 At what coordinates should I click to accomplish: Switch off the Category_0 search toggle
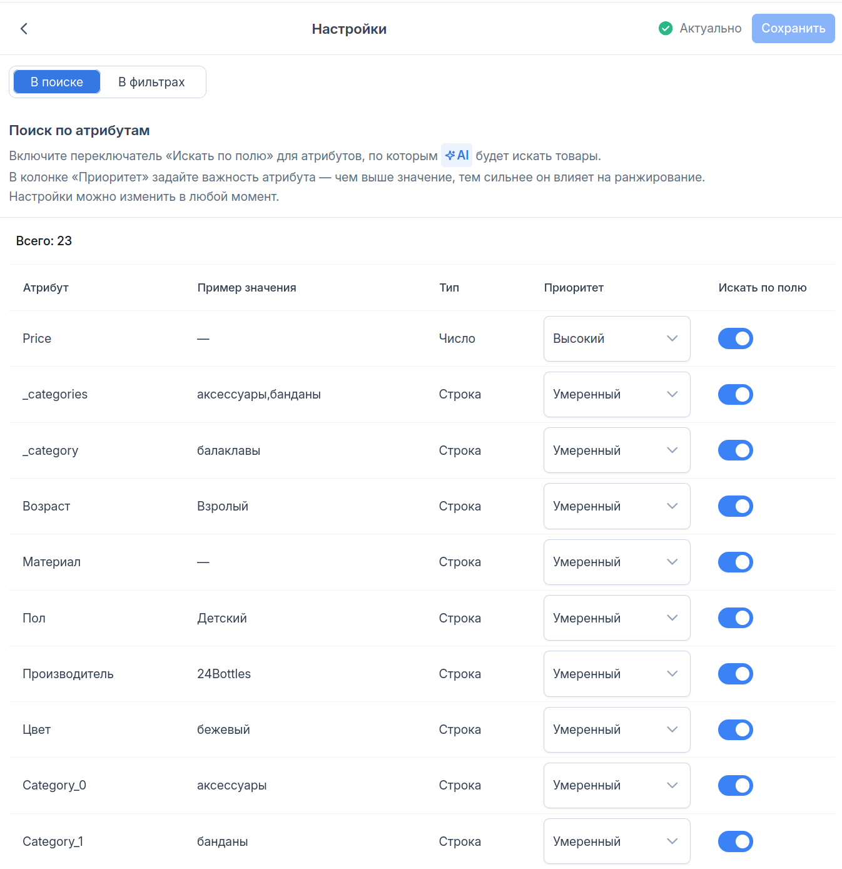coord(736,785)
